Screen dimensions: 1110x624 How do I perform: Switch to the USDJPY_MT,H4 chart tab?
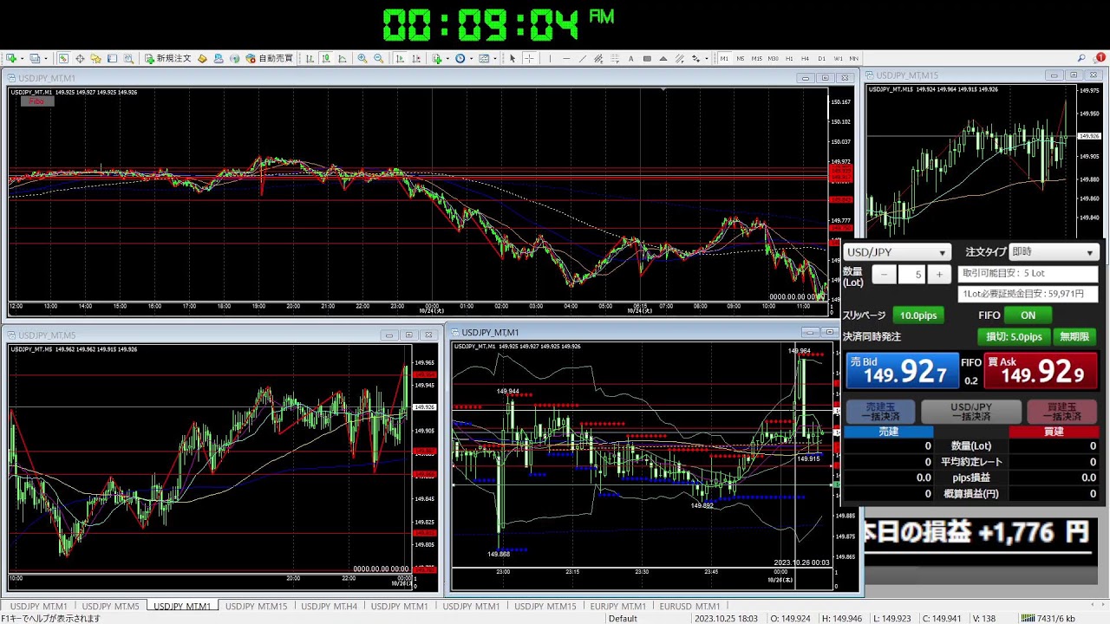(329, 607)
